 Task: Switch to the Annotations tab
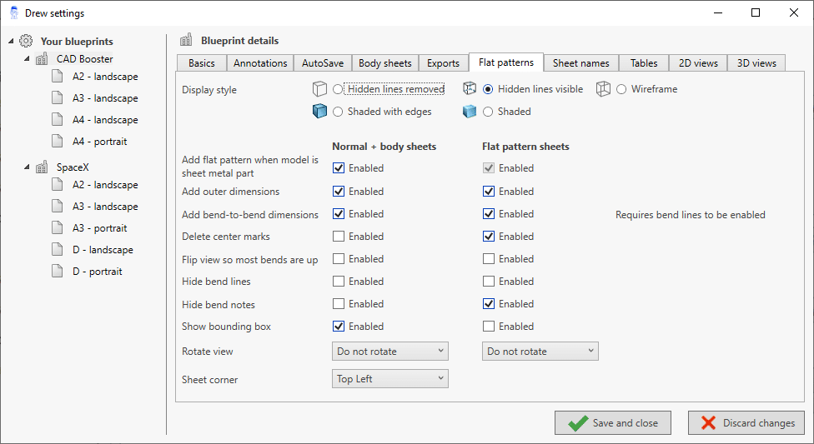click(x=260, y=63)
